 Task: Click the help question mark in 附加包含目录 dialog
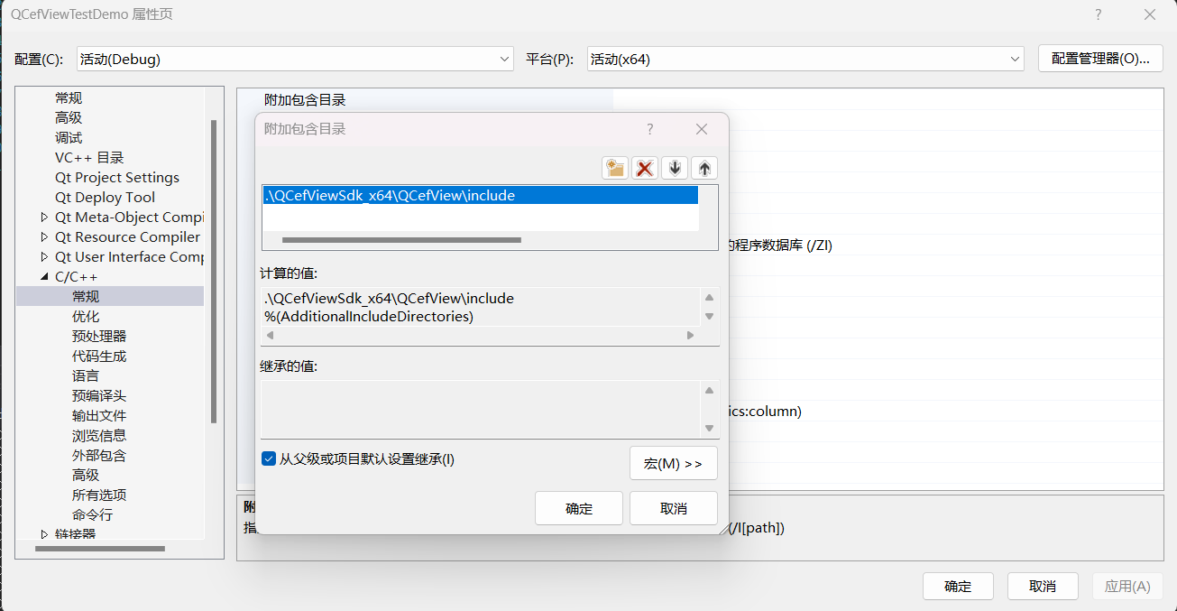[x=649, y=129]
